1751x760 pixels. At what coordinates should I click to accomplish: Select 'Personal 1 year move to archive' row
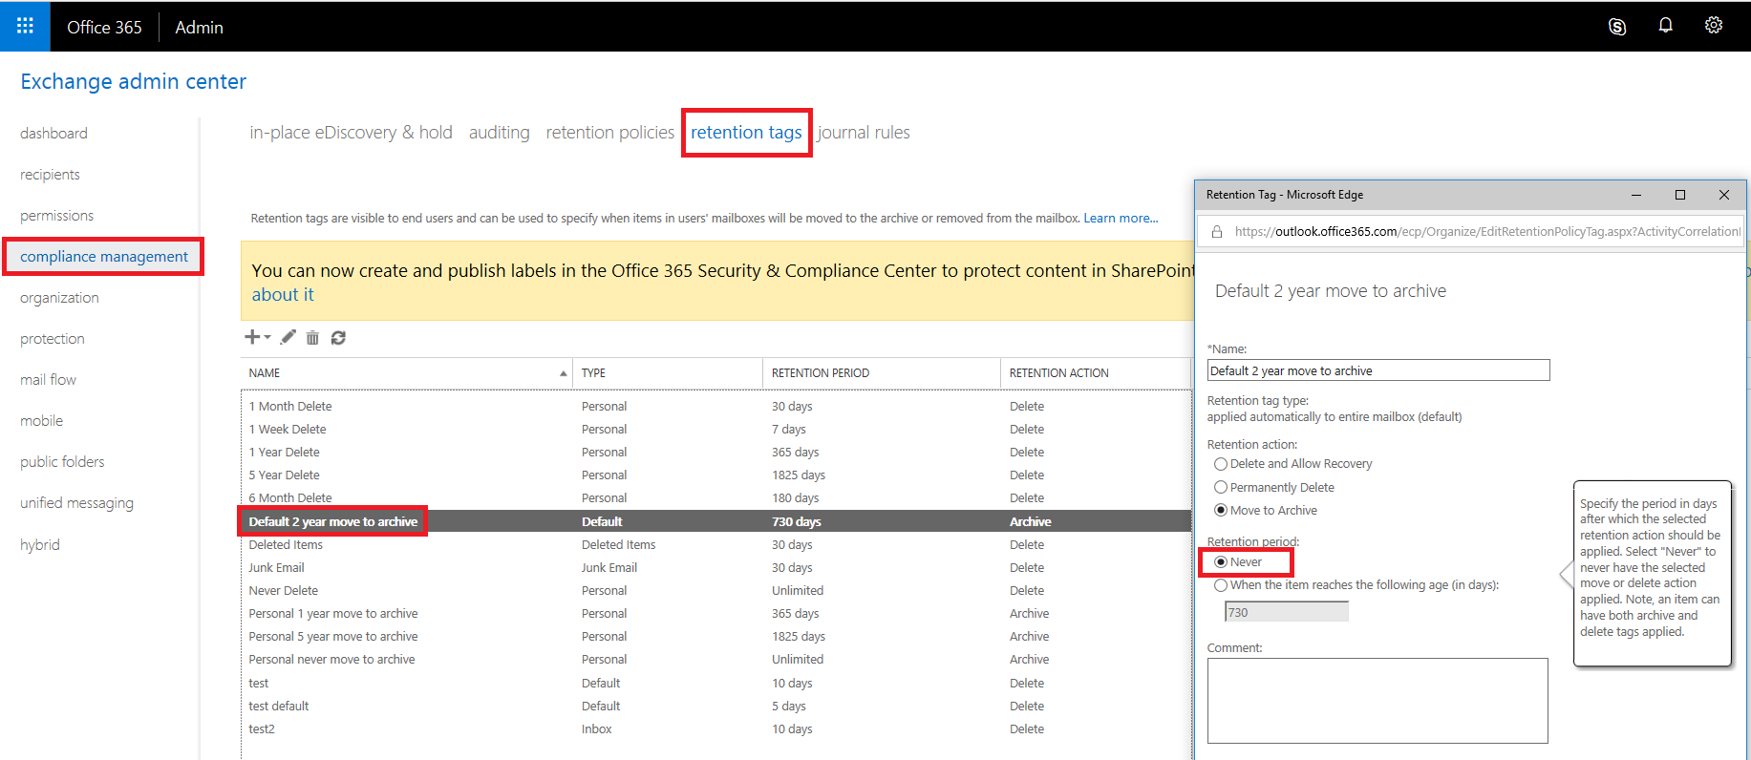[716, 614]
